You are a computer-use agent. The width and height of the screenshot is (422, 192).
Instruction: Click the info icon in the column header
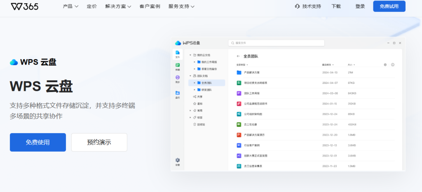[393, 65]
